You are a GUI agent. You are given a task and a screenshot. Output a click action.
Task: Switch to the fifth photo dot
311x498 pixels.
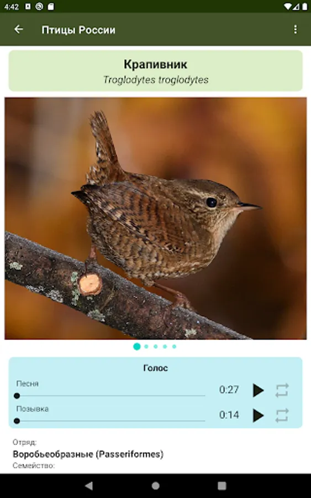(174, 346)
